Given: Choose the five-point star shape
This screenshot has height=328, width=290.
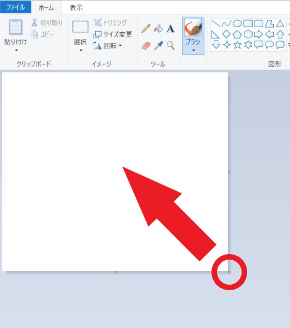Looking at the screenshot, I should 238,45.
